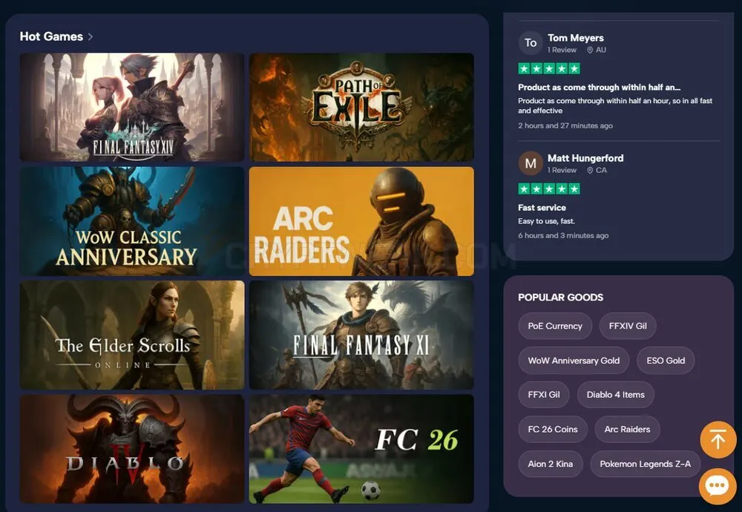Click the Arc Raiders tag
Screen dimensions: 742x512
627,429
